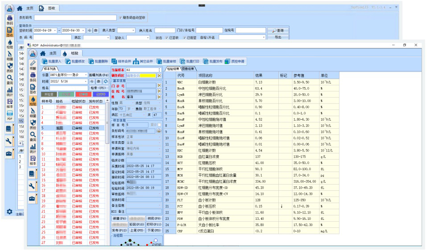The image size is (427, 252).
Task: Click 医嘱列表(F4) button
Action: (99, 75)
